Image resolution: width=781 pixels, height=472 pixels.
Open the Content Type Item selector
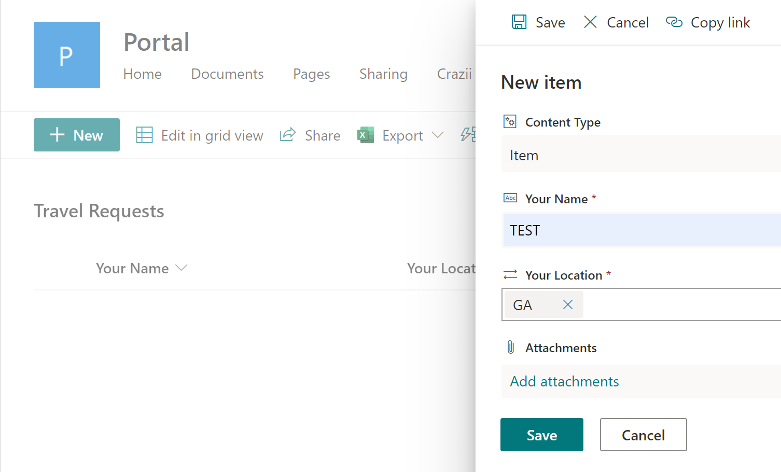click(640, 155)
